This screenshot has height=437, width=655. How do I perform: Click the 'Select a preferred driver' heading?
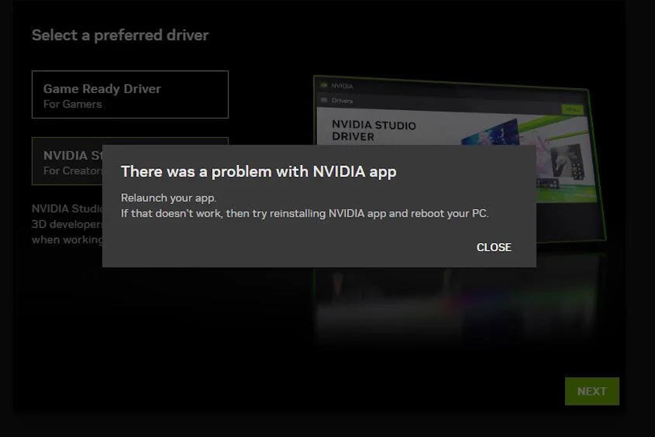click(120, 35)
